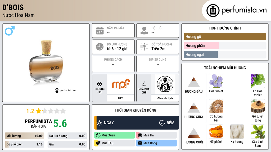Click the D'BOIS product title

point(13,7)
